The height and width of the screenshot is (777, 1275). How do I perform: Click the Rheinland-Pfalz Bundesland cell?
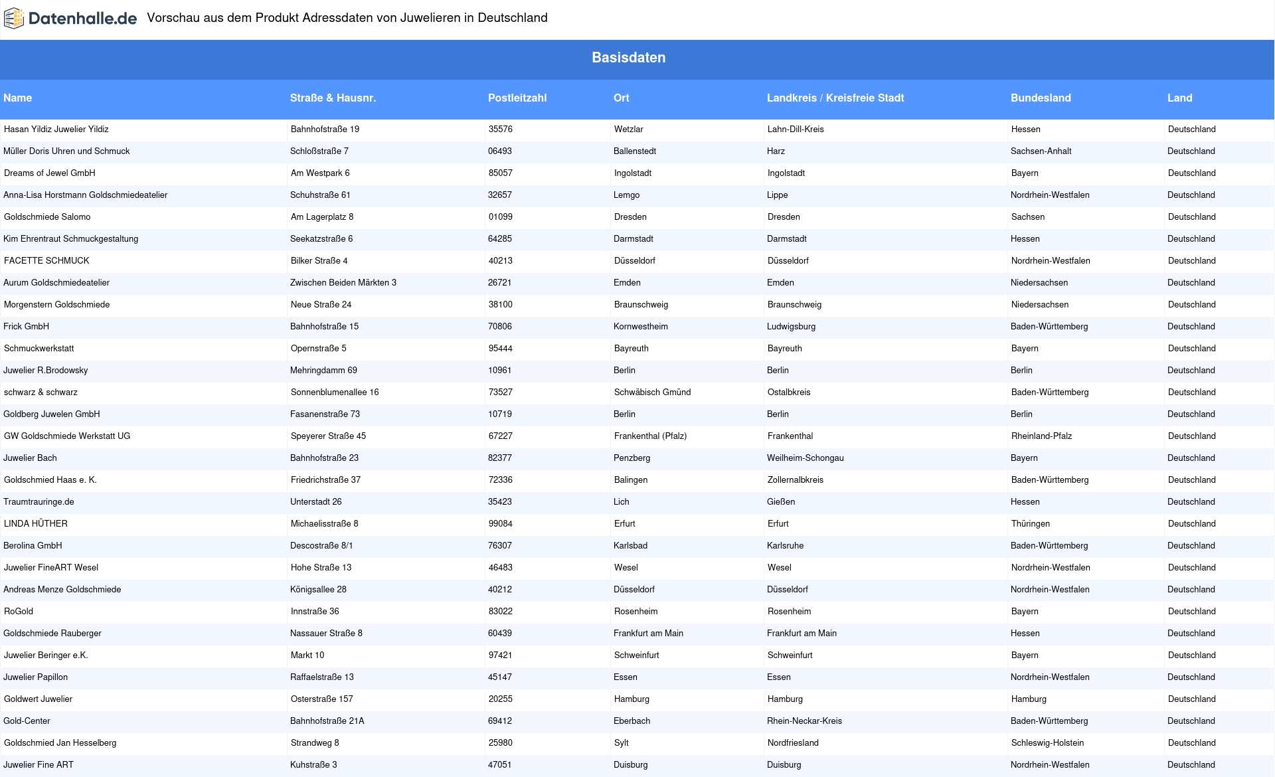(1042, 436)
